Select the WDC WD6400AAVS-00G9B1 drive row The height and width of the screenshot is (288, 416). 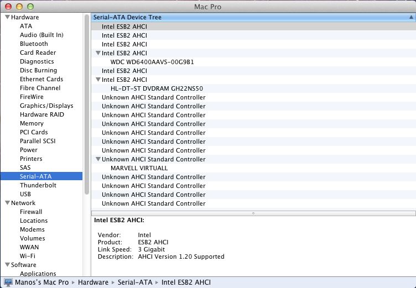253,62
